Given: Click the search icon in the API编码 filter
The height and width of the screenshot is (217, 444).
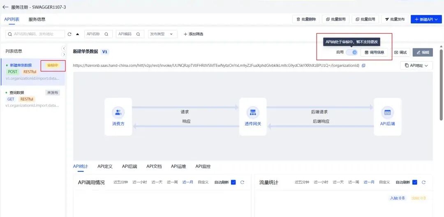Looking at the screenshot, I should 138,34.
